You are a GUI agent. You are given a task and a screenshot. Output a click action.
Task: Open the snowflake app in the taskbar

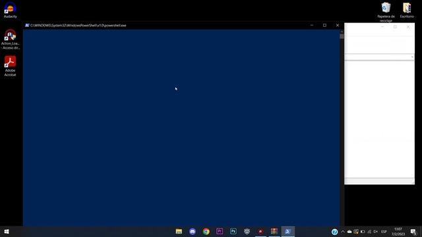click(247, 231)
